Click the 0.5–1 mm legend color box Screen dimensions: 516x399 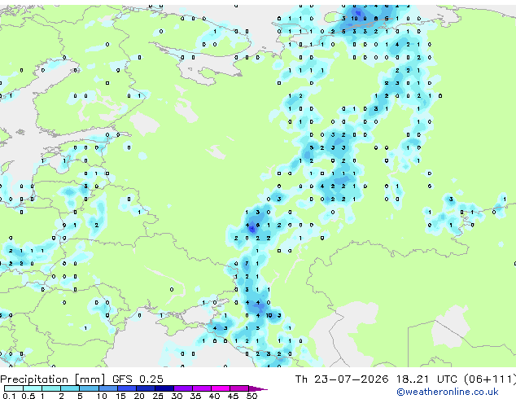pos(33,388)
